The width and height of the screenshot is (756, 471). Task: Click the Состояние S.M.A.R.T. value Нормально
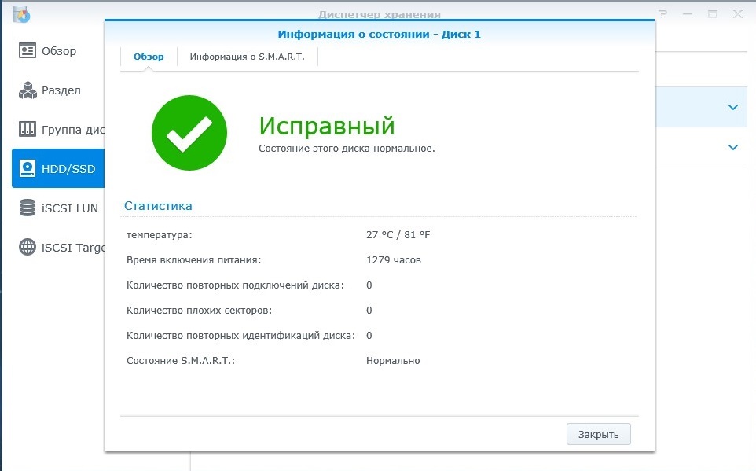[x=393, y=360]
